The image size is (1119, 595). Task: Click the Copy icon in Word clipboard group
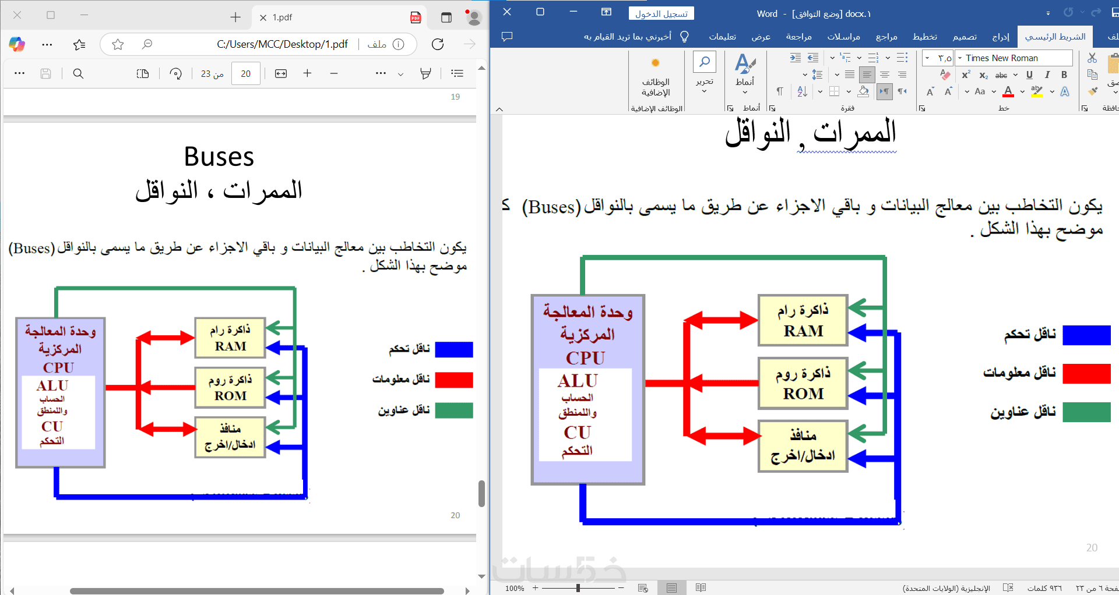point(1092,75)
